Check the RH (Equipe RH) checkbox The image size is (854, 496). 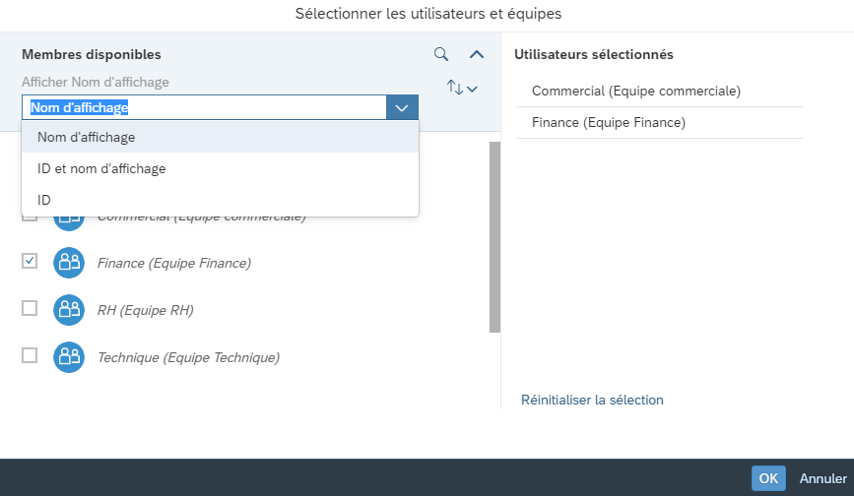30,308
